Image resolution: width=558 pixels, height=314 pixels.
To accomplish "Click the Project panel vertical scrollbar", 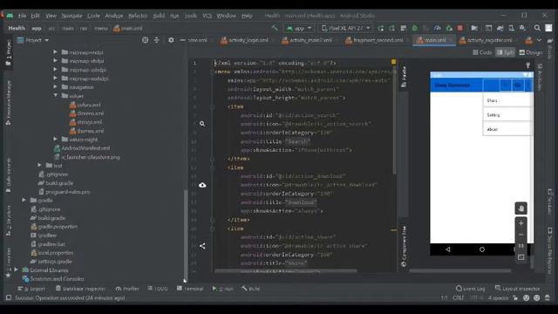I will tap(186, 235).
